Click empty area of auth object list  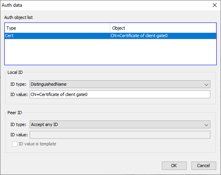coord(110,52)
